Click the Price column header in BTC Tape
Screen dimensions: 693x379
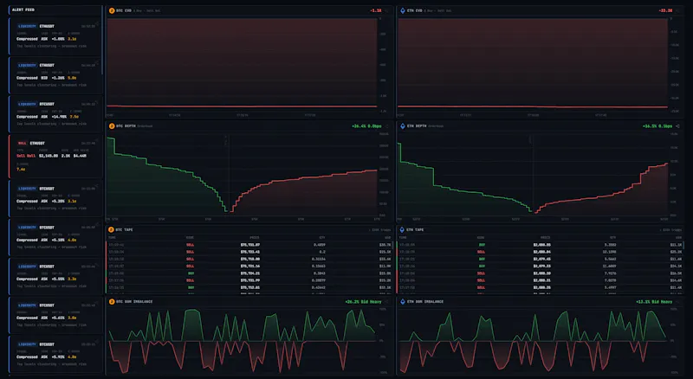point(255,238)
